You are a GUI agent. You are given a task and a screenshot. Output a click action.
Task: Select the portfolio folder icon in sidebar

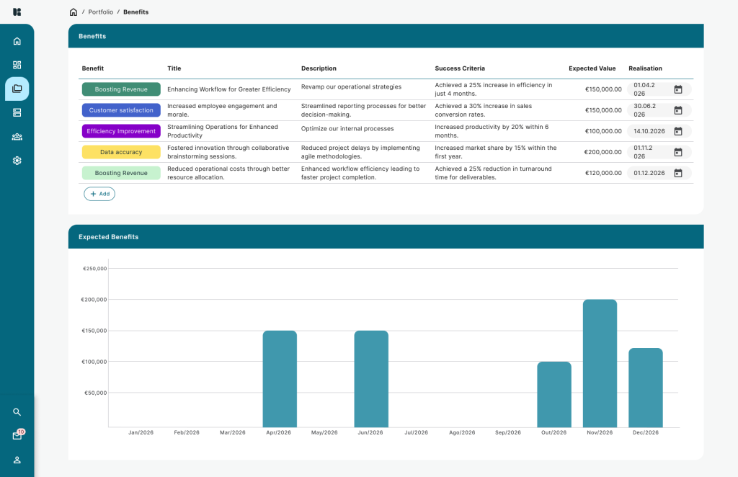(17, 89)
